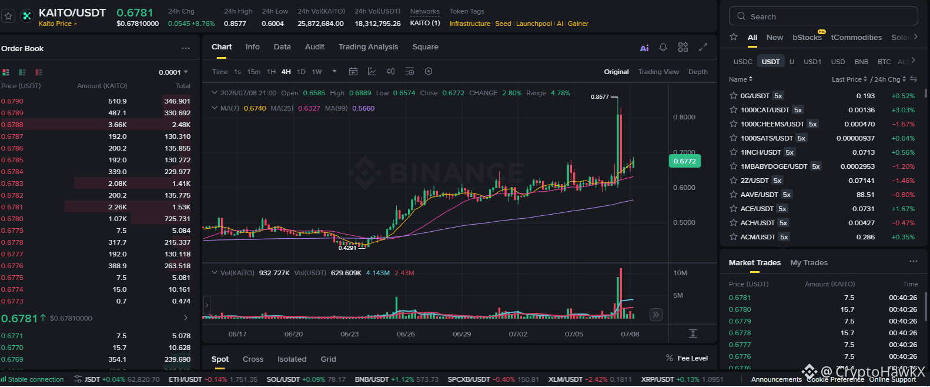Expand more market category tabs arrow

pyautogui.click(x=915, y=36)
